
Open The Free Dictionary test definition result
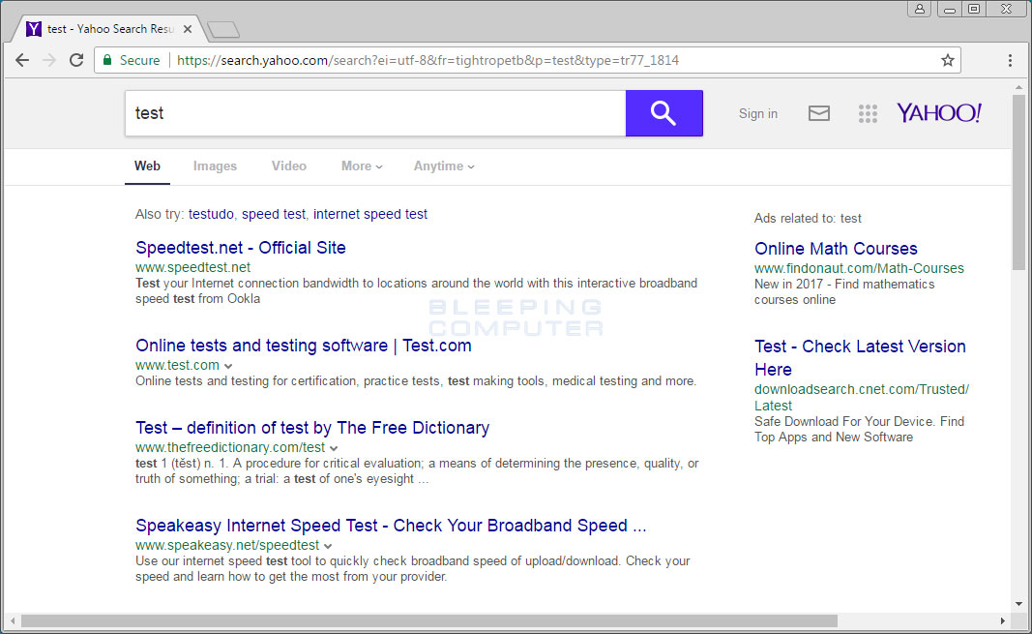point(312,427)
